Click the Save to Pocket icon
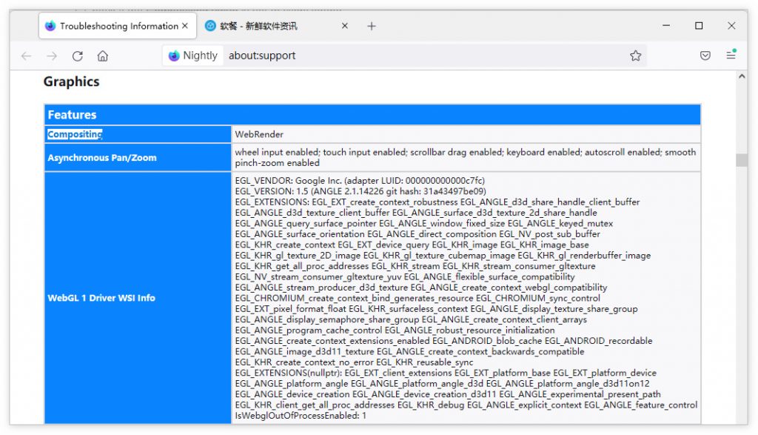Image resolution: width=758 pixels, height=435 pixels. pyautogui.click(x=705, y=56)
